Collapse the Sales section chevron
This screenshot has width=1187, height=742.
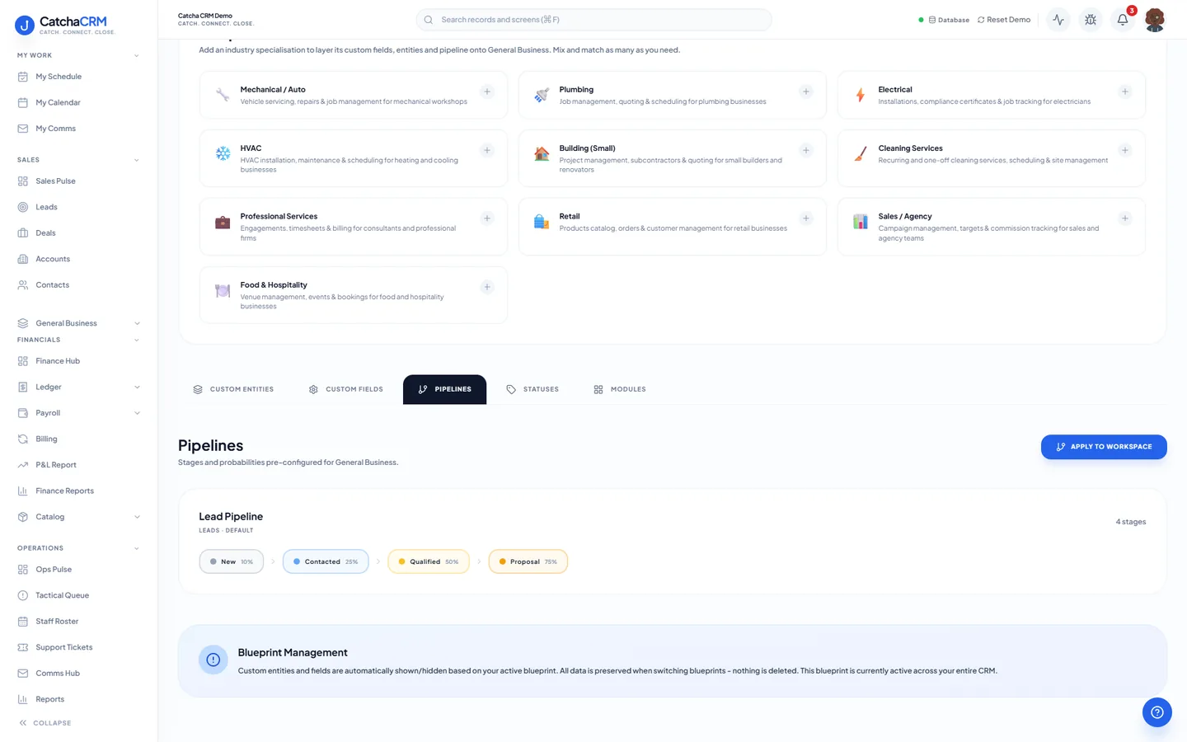click(x=136, y=160)
